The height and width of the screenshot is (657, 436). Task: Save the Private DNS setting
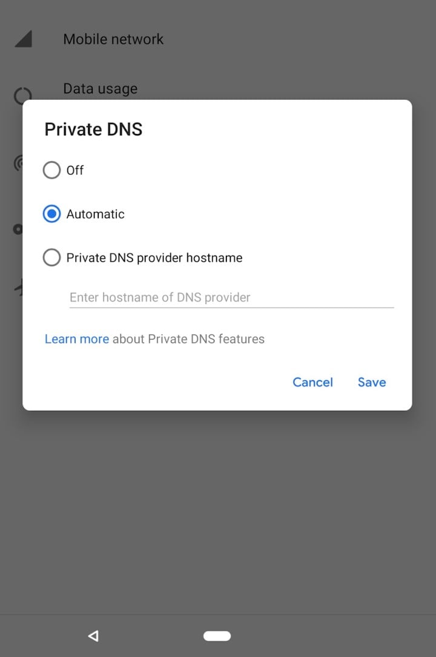372,382
